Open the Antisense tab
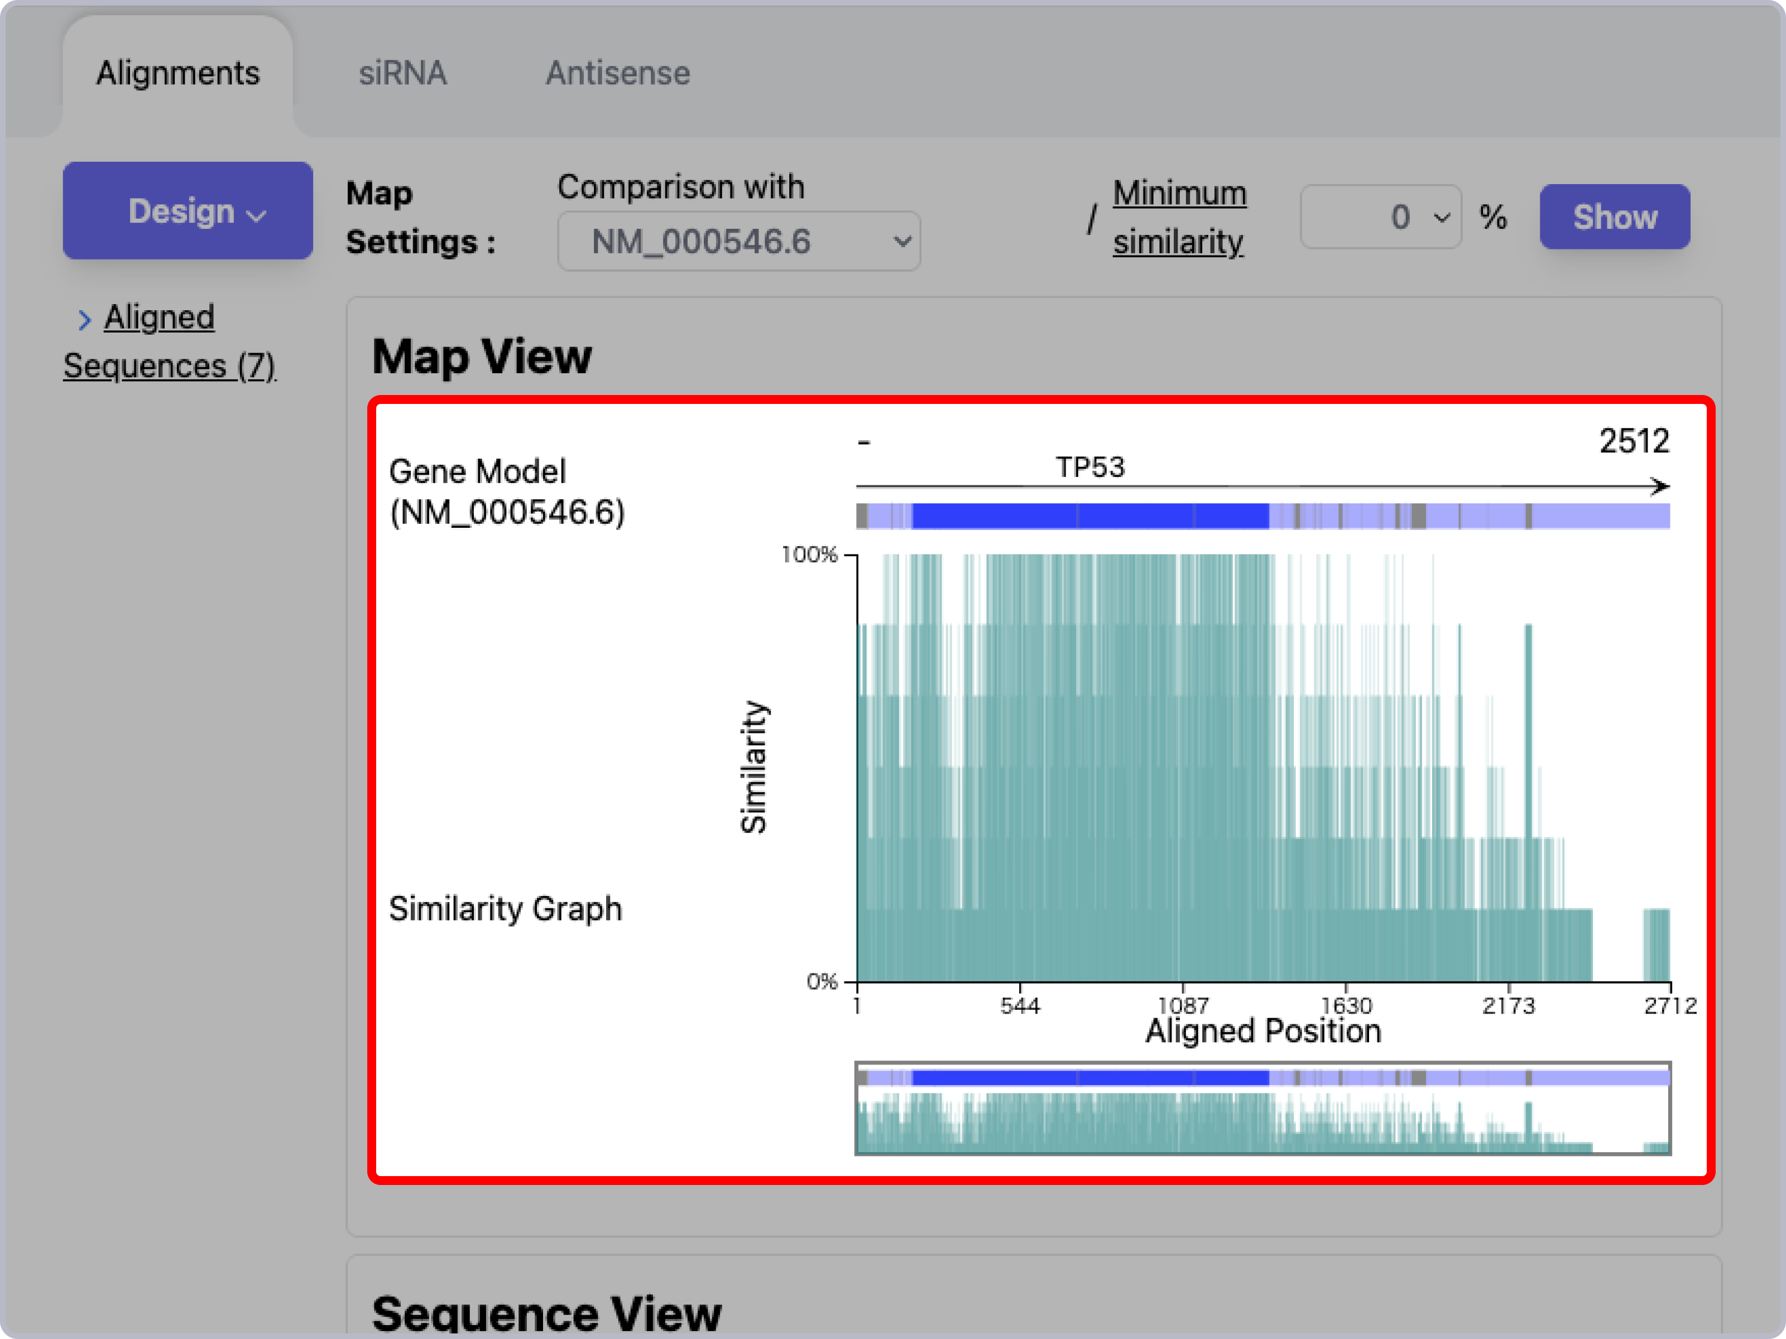This screenshot has height=1339, width=1786. (618, 74)
